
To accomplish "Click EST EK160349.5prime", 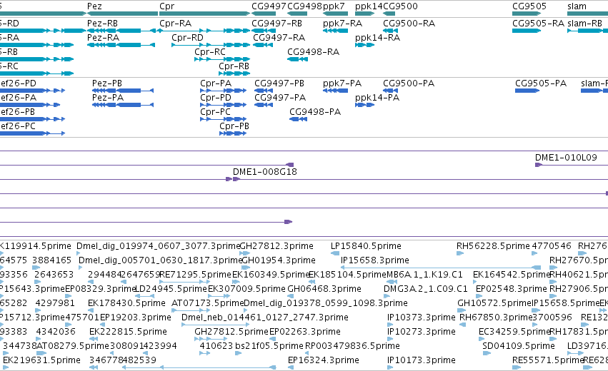I will pyautogui.click(x=238, y=282).
